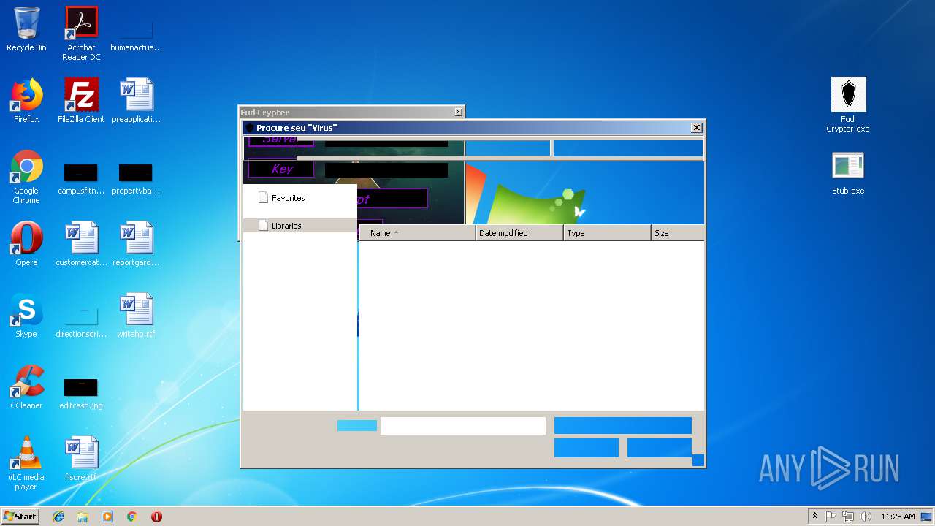The height and width of the screenshot is (526, 935).
Task: Select the editcash.jpg image file
Action: click(81, 393)
